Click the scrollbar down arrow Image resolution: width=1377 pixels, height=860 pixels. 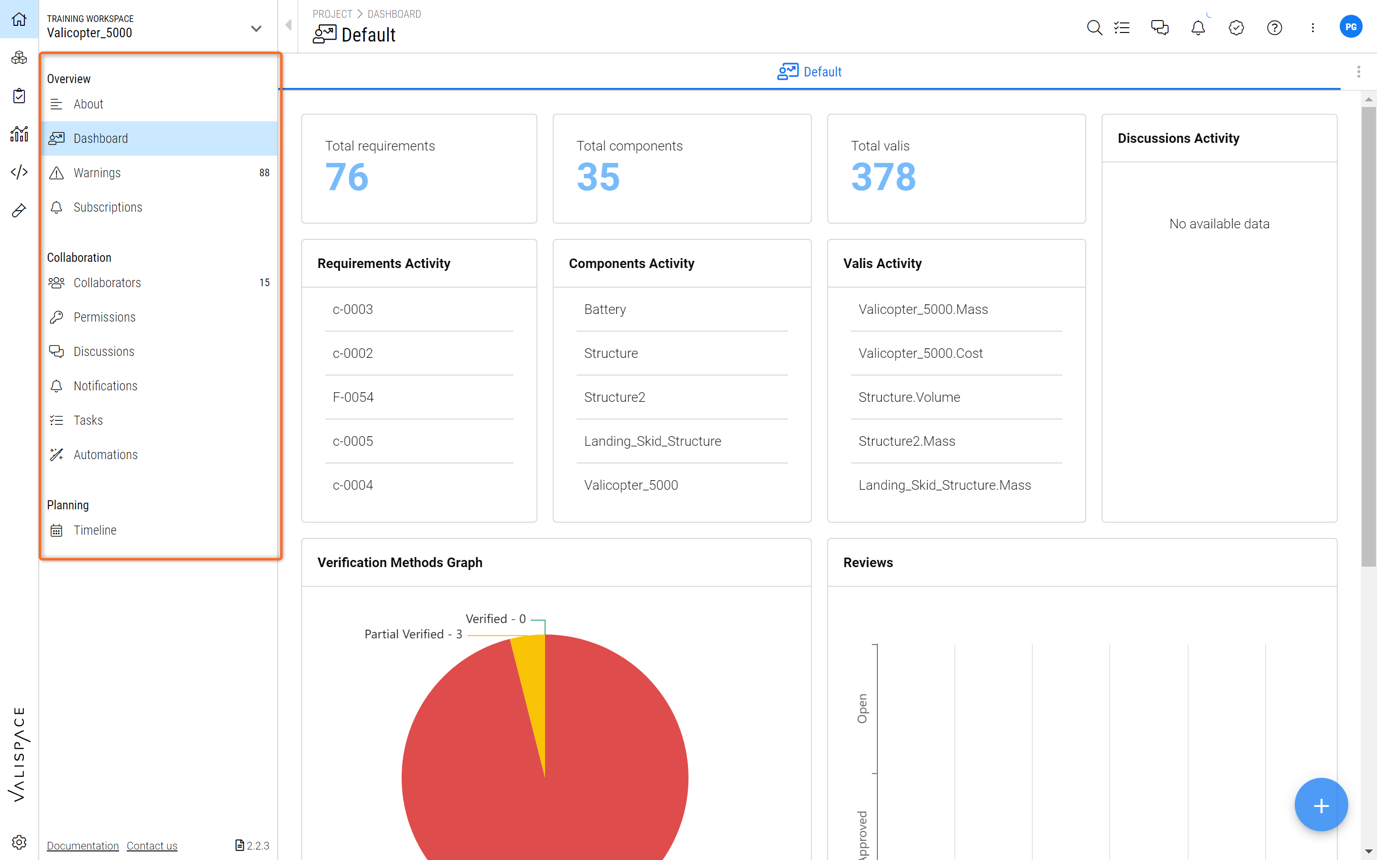(x=1368, y=851)
